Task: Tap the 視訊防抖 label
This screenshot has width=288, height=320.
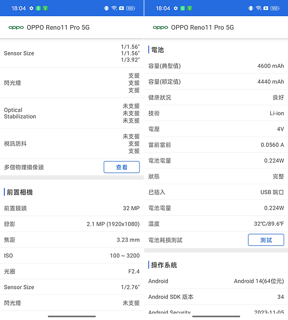Action: pyautogui.click(x=15, y=143)
